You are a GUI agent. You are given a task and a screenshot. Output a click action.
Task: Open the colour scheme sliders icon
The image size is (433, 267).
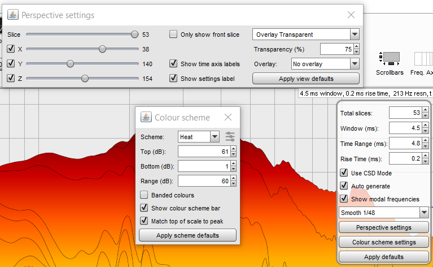230,137
